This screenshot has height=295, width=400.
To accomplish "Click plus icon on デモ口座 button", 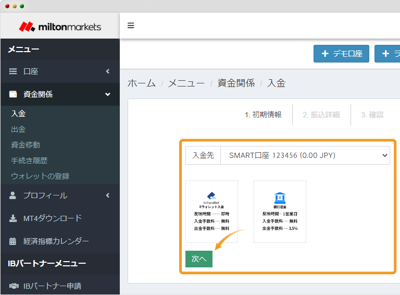I will 325,54.
